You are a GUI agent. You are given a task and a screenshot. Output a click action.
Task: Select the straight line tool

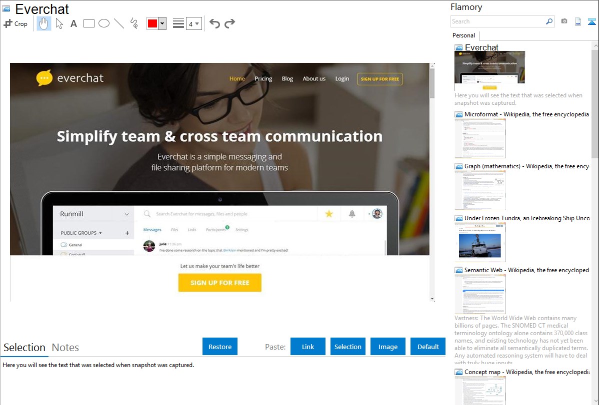coord(119,23)
